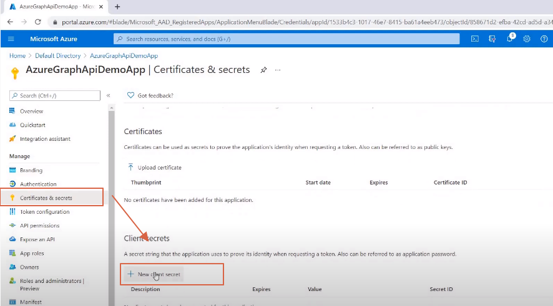
Task: Open Cloud Shell from the top bar
Action: pos(475,39)
